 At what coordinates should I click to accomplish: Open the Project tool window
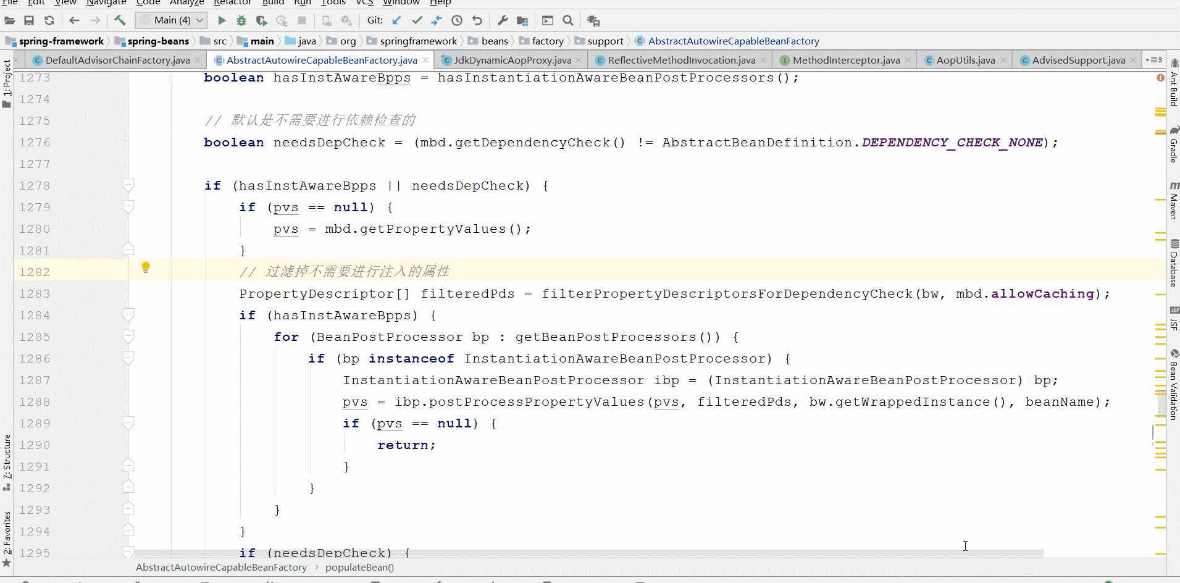click(7, 83)
